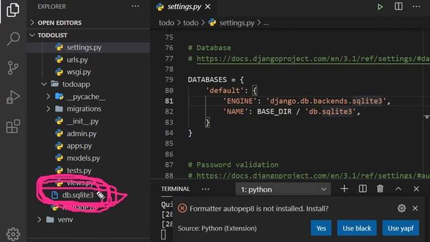Open terminal panel more options ellipsis
Viewport: 430px width, 242px height.
point(206,189)
